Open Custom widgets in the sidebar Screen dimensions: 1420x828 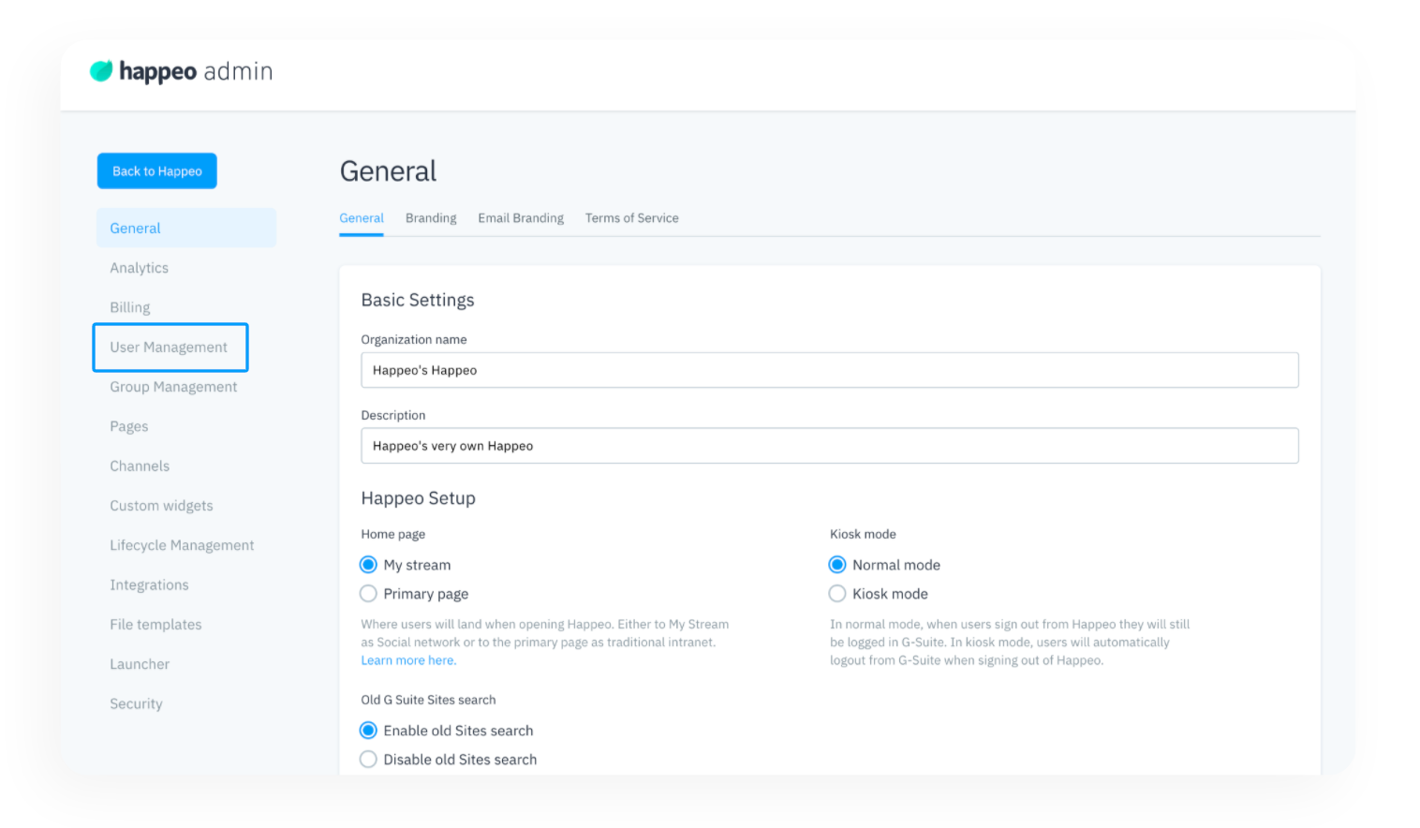pos(161,506)
